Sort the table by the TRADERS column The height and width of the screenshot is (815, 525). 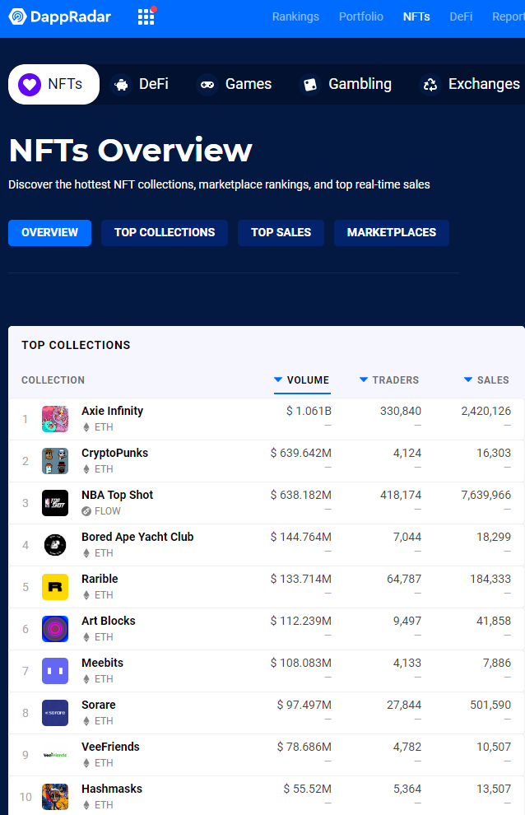[x=388, y=380]
